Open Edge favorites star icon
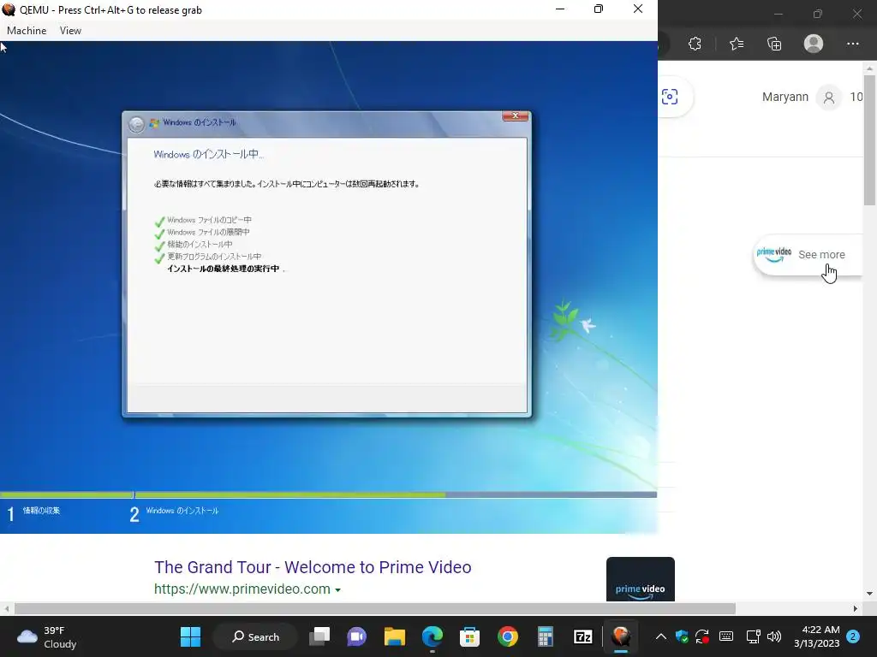This screenshot has width=877, height=657. pos(736,44)
